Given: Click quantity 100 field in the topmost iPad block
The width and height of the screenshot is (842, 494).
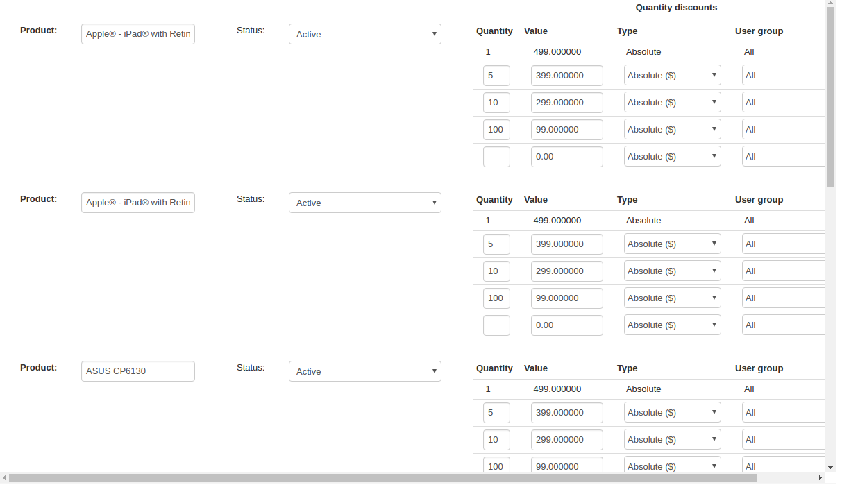Looking at the screenshot, I should 496,129.
